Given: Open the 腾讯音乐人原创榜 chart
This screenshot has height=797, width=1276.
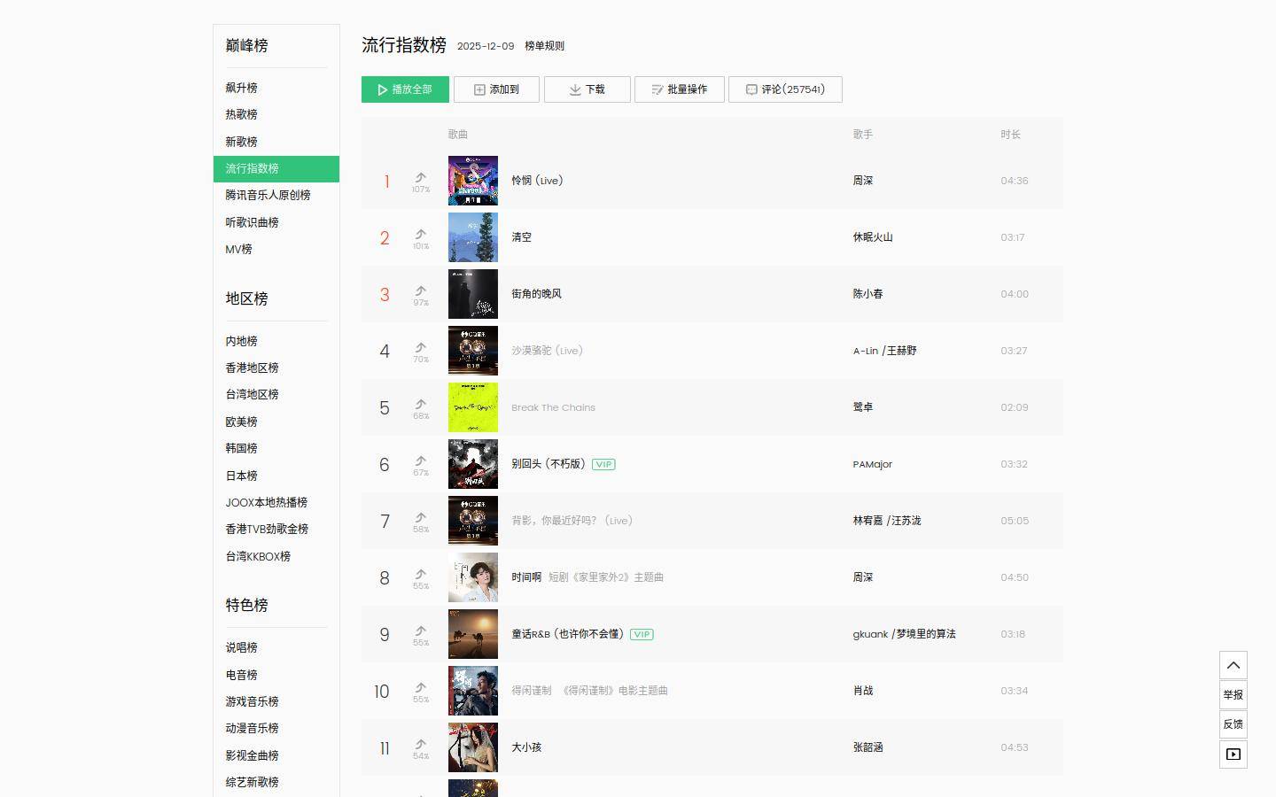Looking at the screenshot, I should pyautogui.click(x=268, y=195).
